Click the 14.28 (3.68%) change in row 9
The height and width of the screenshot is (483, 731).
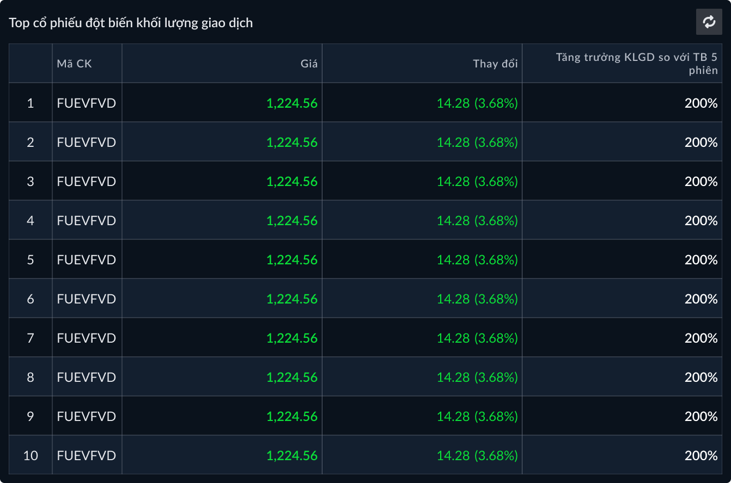[x=477, y=416]
